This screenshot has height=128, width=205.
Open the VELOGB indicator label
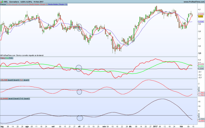(x=4, y=80)
